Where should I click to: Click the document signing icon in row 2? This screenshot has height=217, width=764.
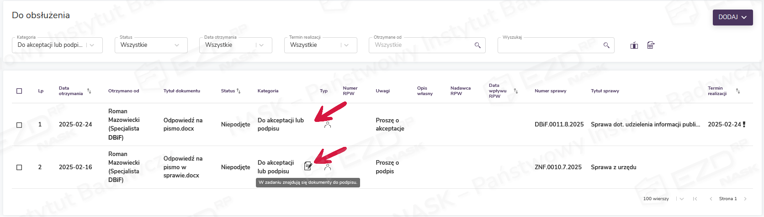[x=308, y=167]
